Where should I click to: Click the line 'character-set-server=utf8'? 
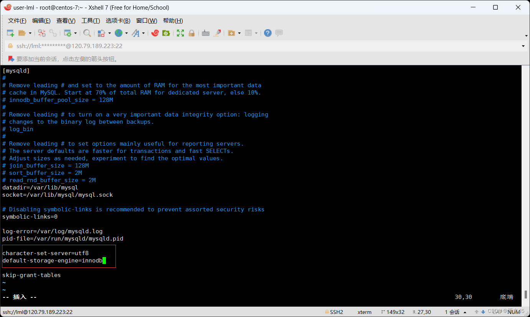pos(45,253)
